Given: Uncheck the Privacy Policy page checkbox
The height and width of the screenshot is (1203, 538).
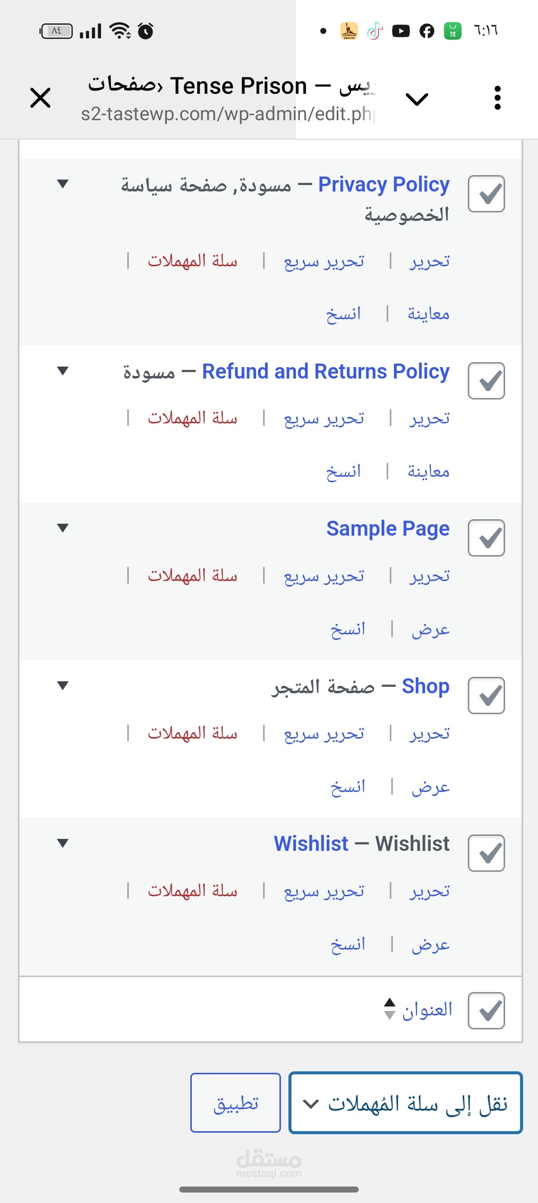Looking at the screenshot, I should (486, 194).
